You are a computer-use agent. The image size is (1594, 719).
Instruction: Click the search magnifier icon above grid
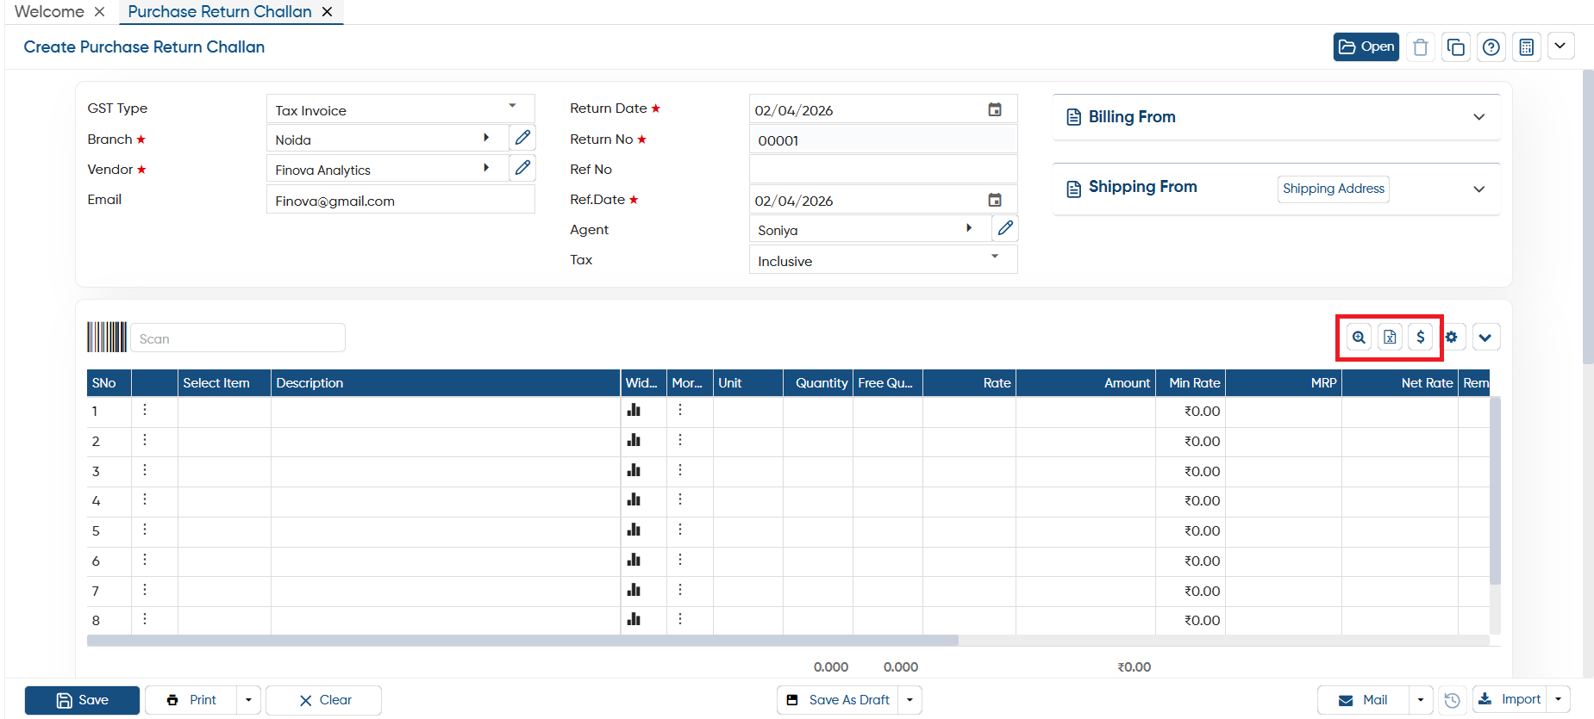pyautogui.click(x=1359, y=338)
